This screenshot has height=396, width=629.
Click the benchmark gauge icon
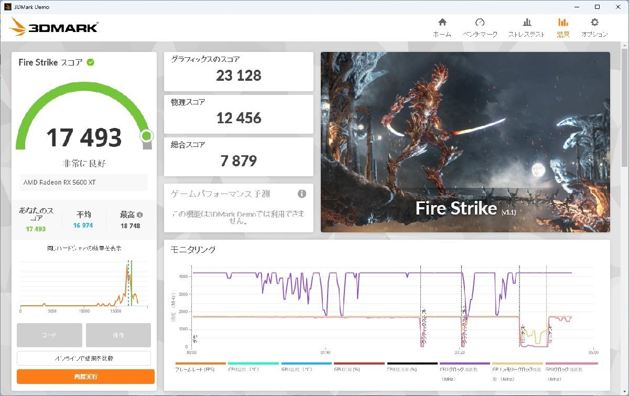click(480, 22)
